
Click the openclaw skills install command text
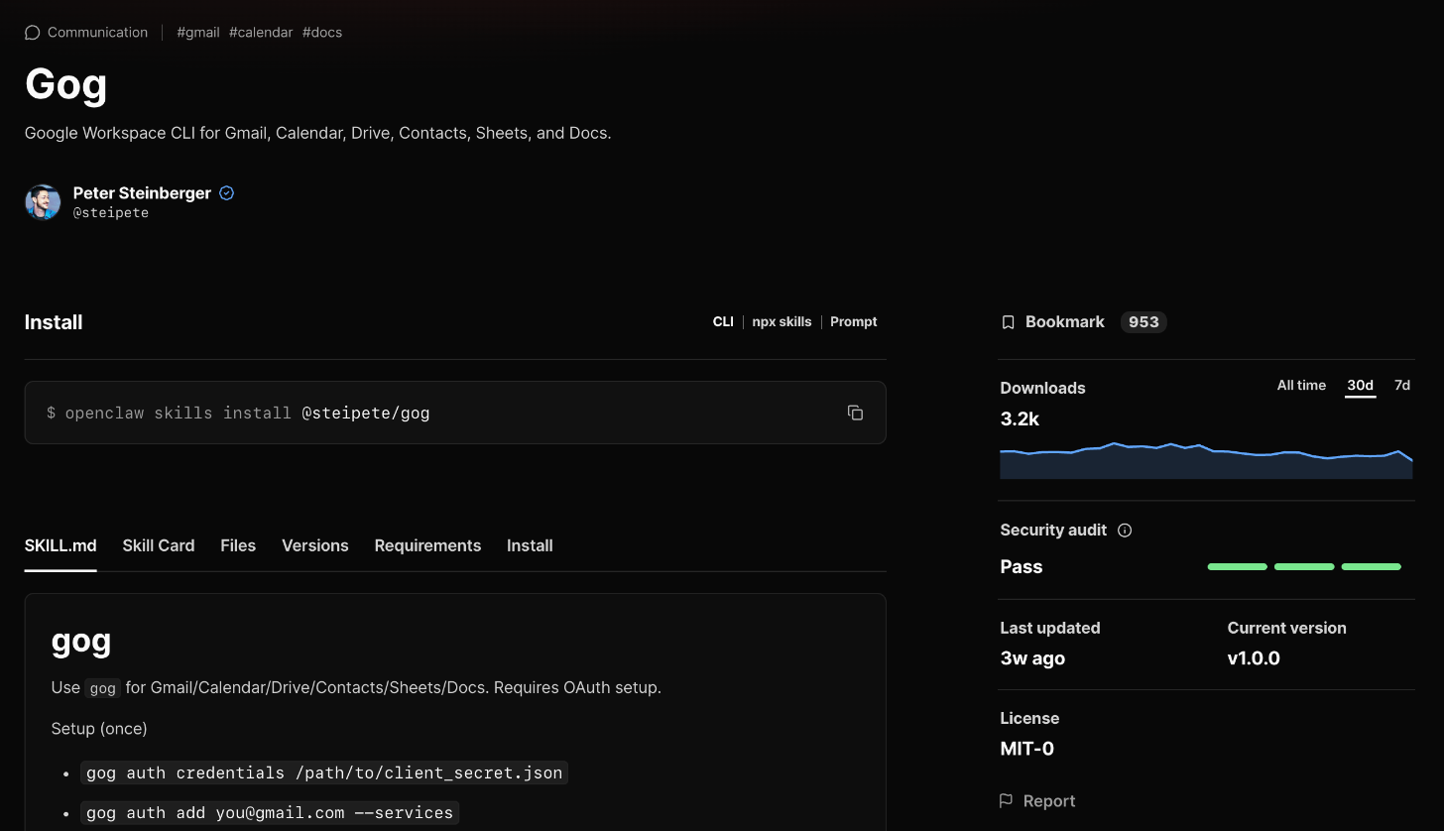click(x=238, y=413)
